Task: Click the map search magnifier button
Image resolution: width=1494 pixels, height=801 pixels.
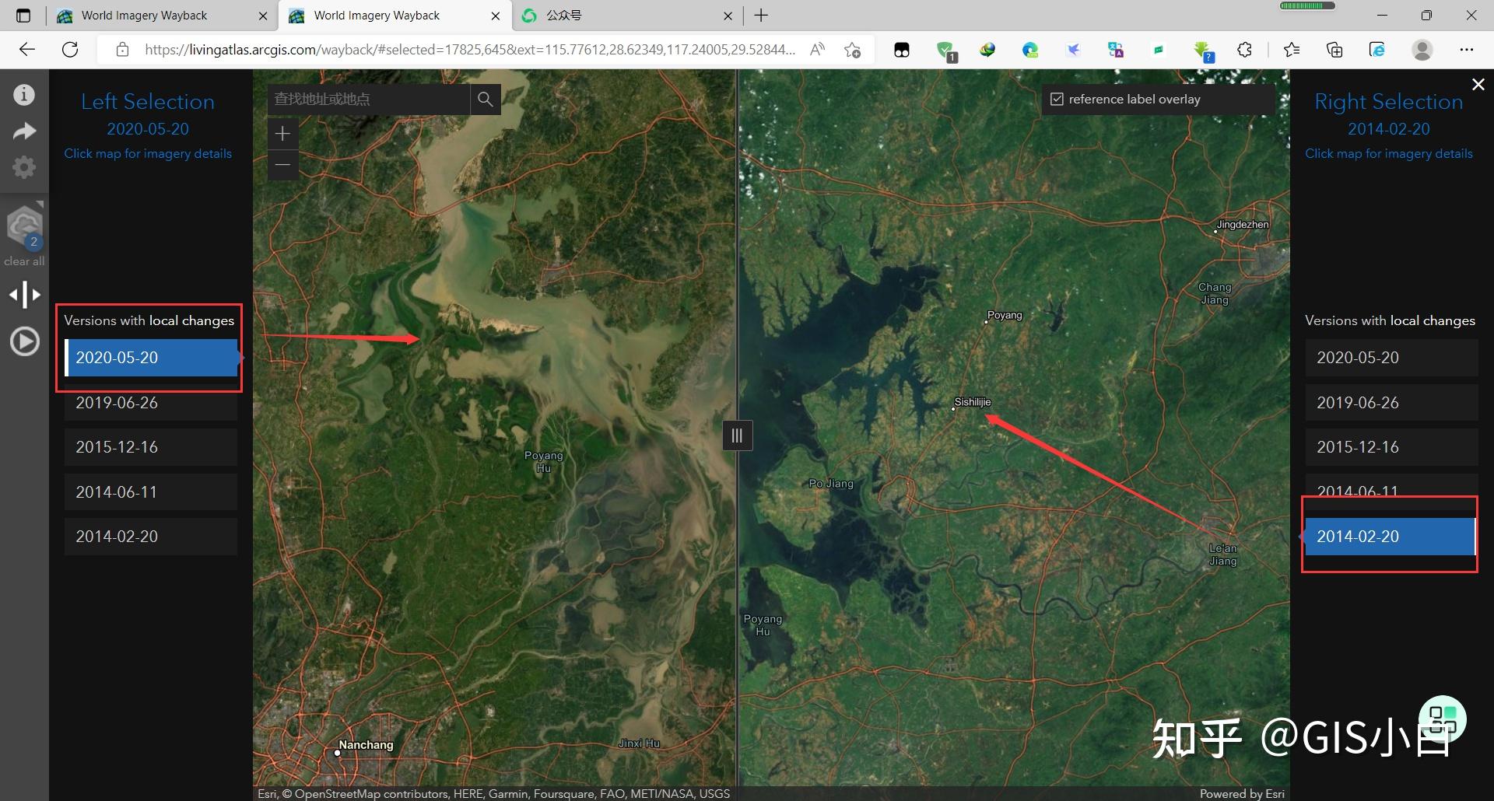Action: [x=486, y=99]
